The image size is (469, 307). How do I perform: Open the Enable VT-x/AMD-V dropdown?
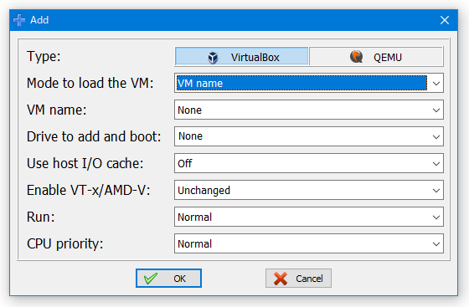click(x=309, y=190)
